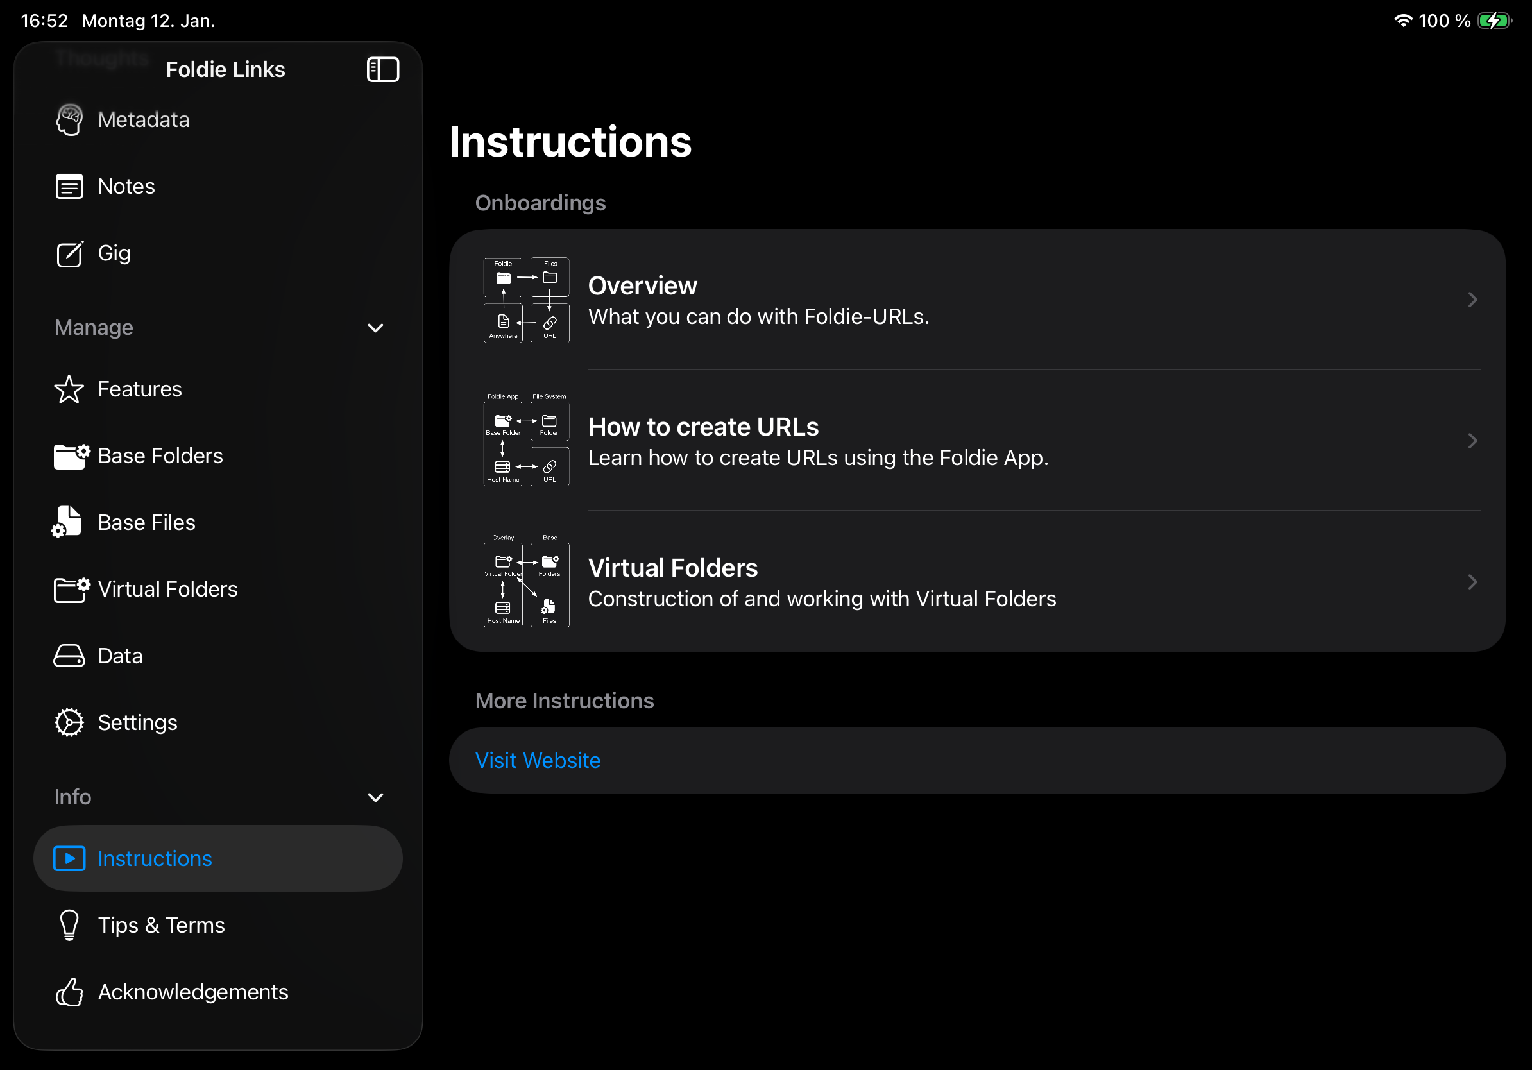Viewport: 1532px width, 1070px height.
Task: Select Instructions in the sidebar
Action: pos(154,858)
